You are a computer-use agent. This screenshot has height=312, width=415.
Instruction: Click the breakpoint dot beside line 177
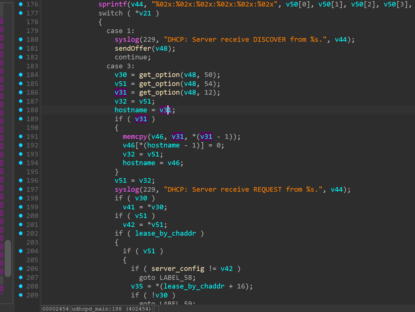(x=21, y=13)
